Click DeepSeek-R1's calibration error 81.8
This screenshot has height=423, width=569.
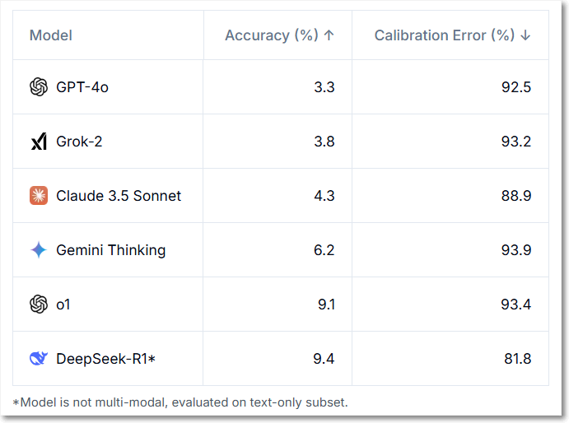[x=518, y=359]
